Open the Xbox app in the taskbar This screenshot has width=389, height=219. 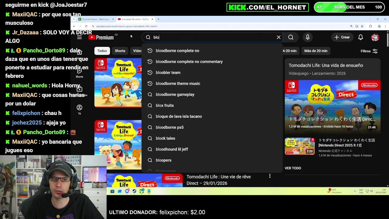click(142, 191)
